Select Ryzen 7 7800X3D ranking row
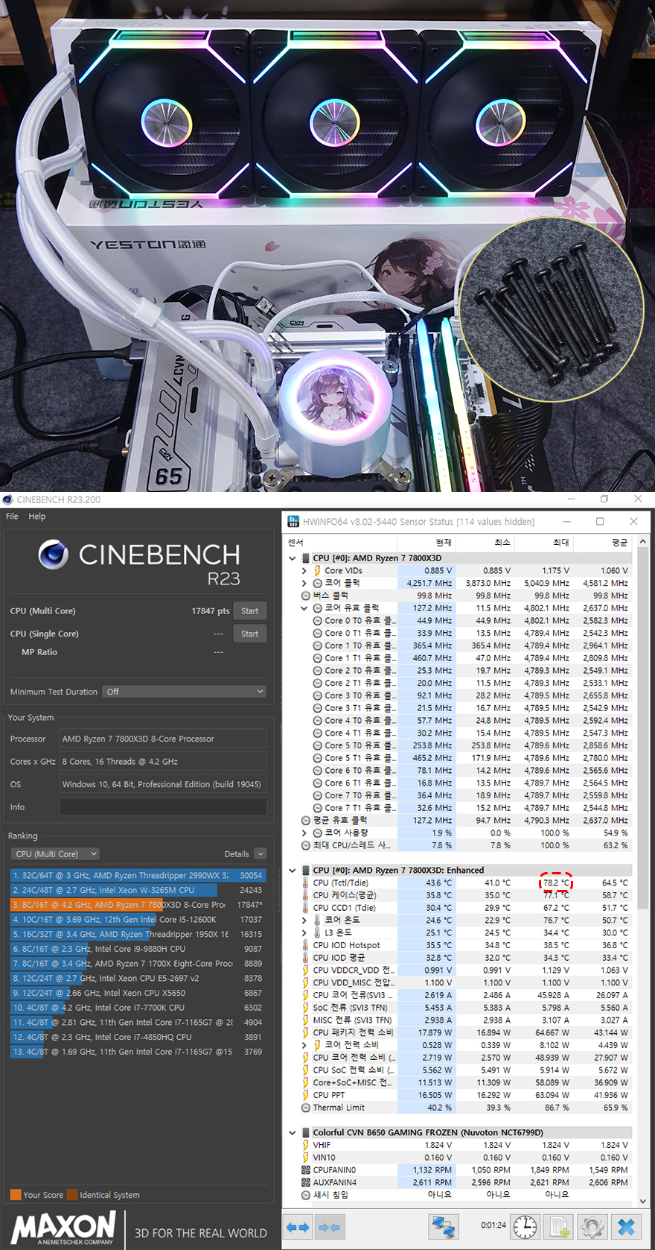 point(138,905)
